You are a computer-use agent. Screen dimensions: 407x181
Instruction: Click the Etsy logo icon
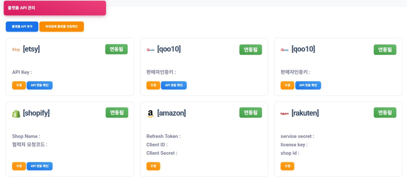tap(16, 49)
